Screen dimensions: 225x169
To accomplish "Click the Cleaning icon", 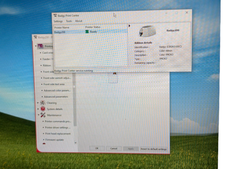I will [x=43, y=103].
